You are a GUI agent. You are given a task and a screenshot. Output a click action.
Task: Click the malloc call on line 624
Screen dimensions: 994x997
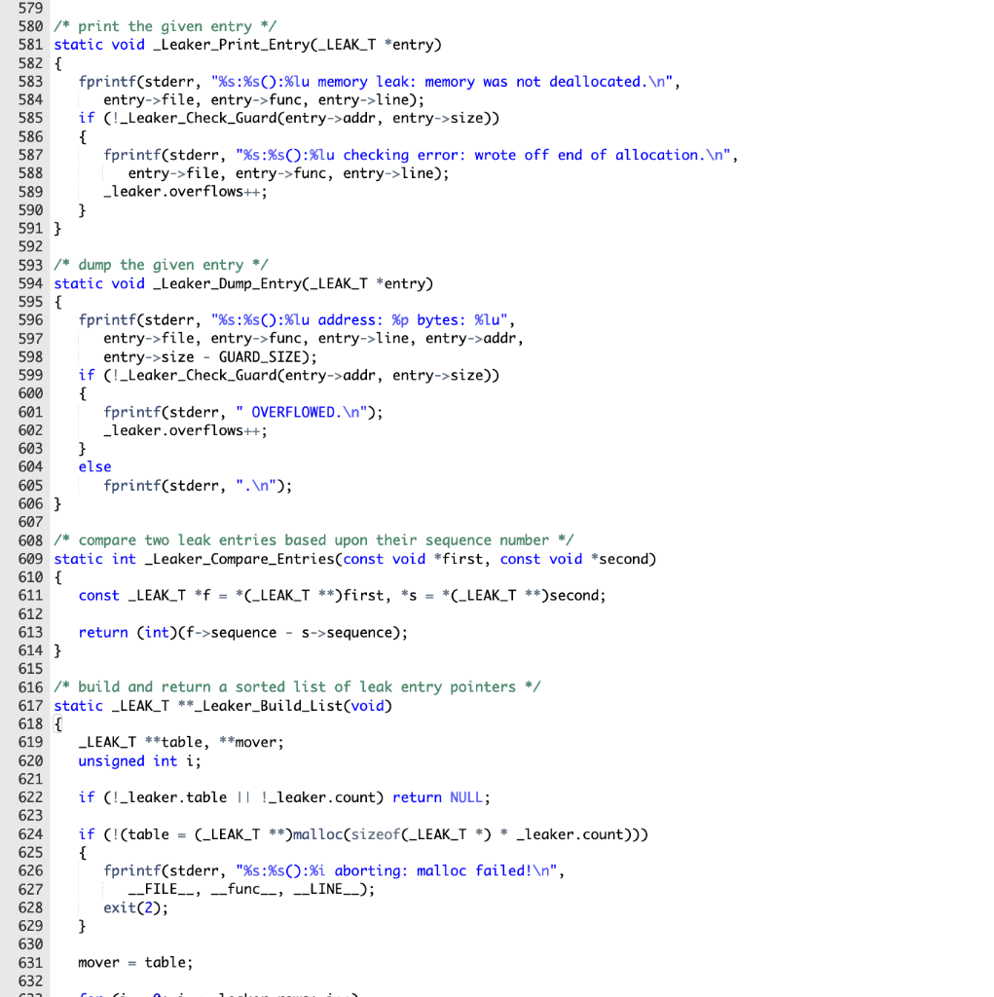(468, 834)
